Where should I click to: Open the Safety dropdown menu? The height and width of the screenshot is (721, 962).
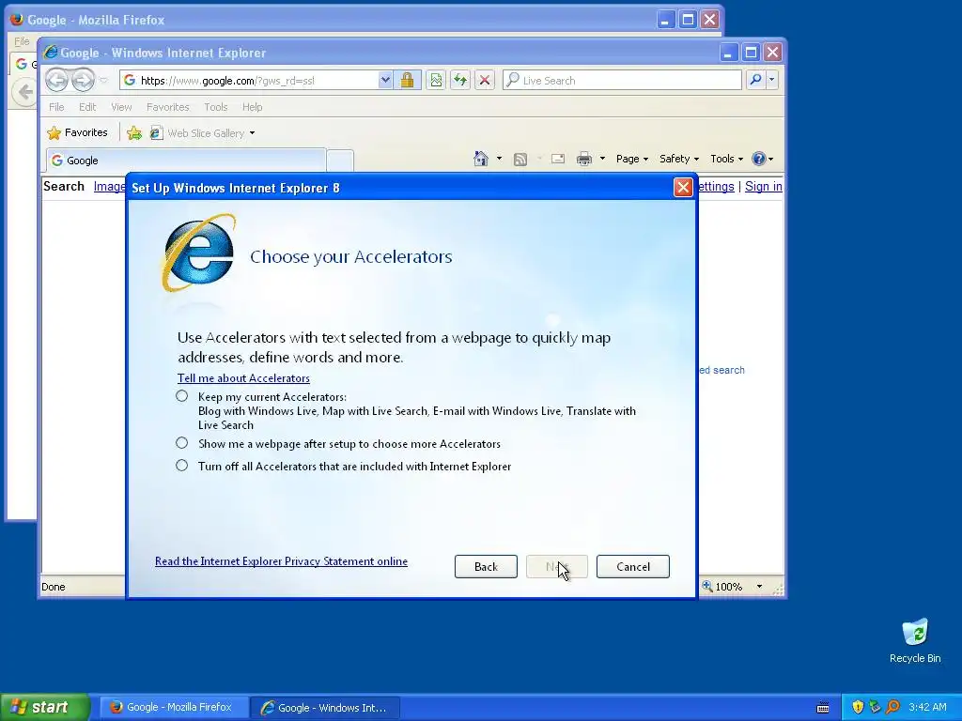(678, 159)
